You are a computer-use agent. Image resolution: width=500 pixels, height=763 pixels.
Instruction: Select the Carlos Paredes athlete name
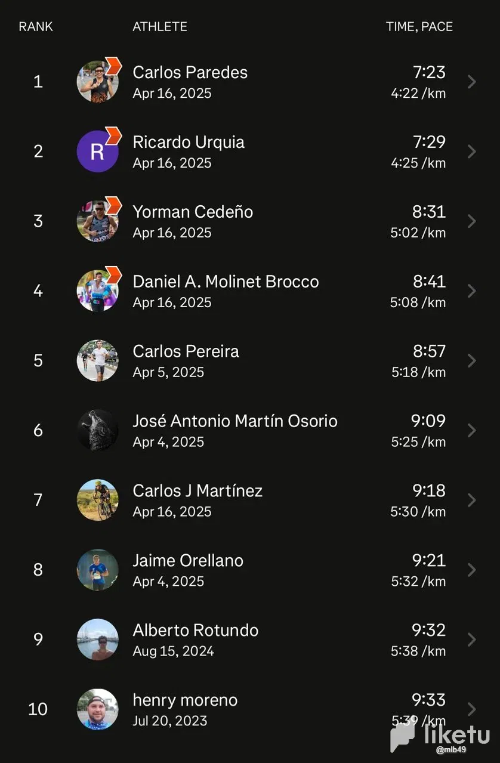190,72
